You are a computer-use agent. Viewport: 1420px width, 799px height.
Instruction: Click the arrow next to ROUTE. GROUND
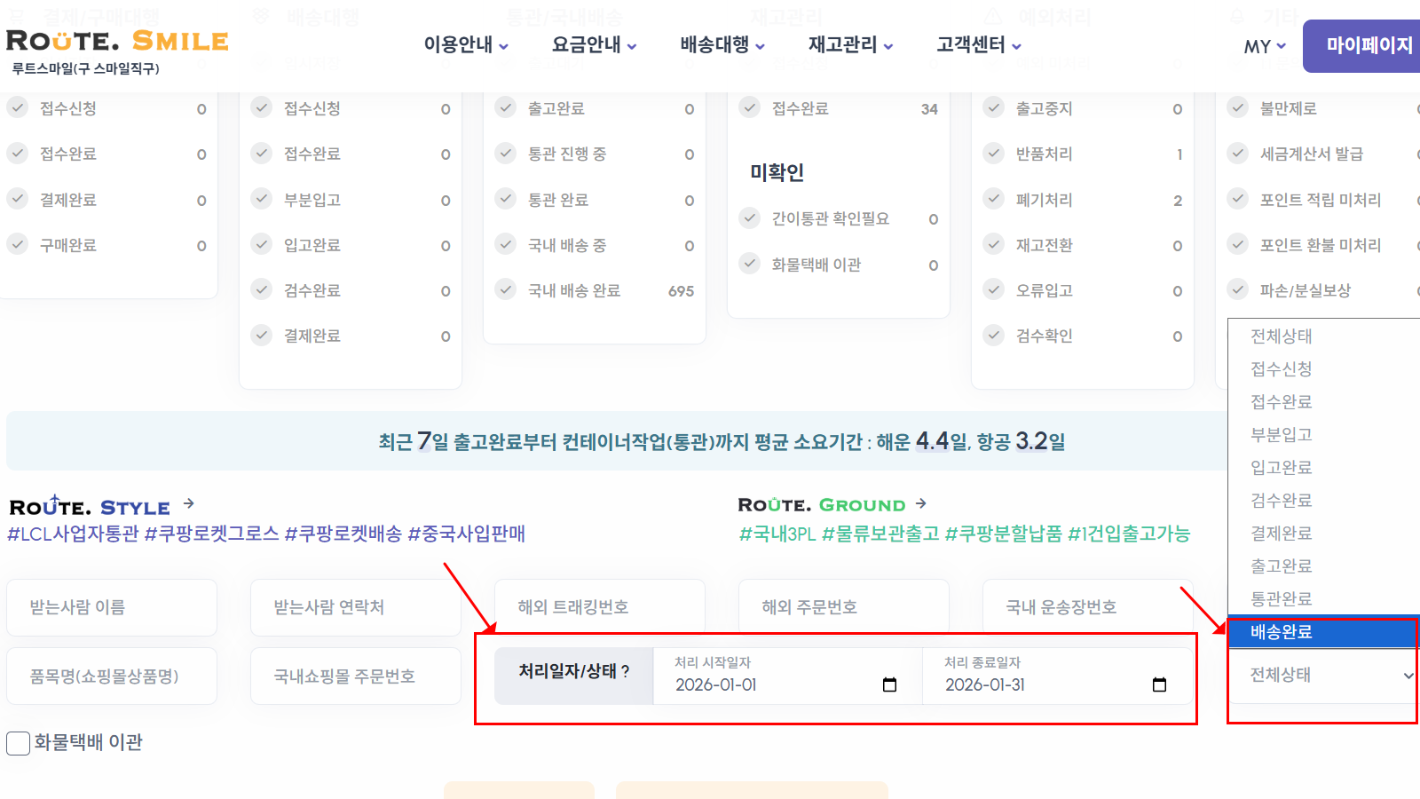(x=919, y=503)
